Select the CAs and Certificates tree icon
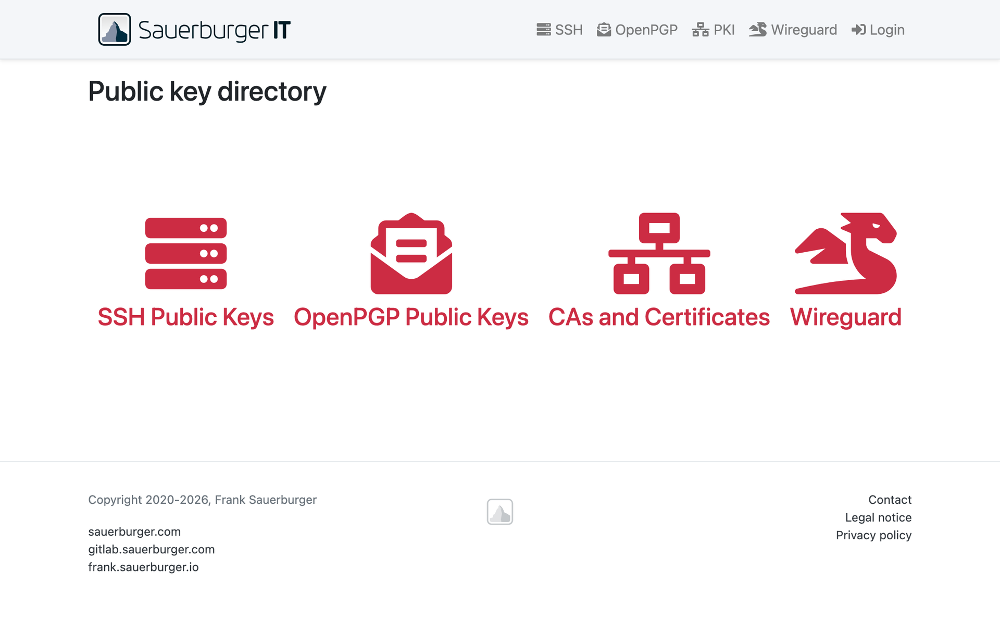Screen dimensions: 1000x632 (x=659, y=254)
